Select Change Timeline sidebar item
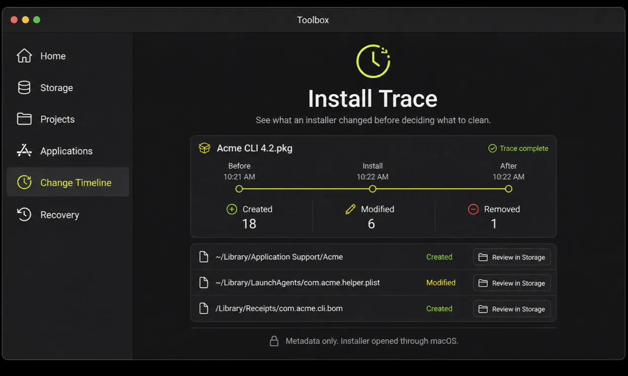Screen dimensions: 628x376 (68, 182)
